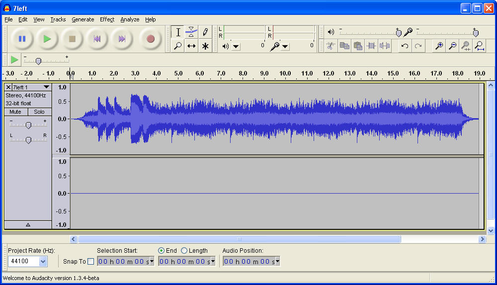The height and width of the screenshot is (285, 497).
Task: Click the Cut scissors icon
Action: [x=331, y=46]
